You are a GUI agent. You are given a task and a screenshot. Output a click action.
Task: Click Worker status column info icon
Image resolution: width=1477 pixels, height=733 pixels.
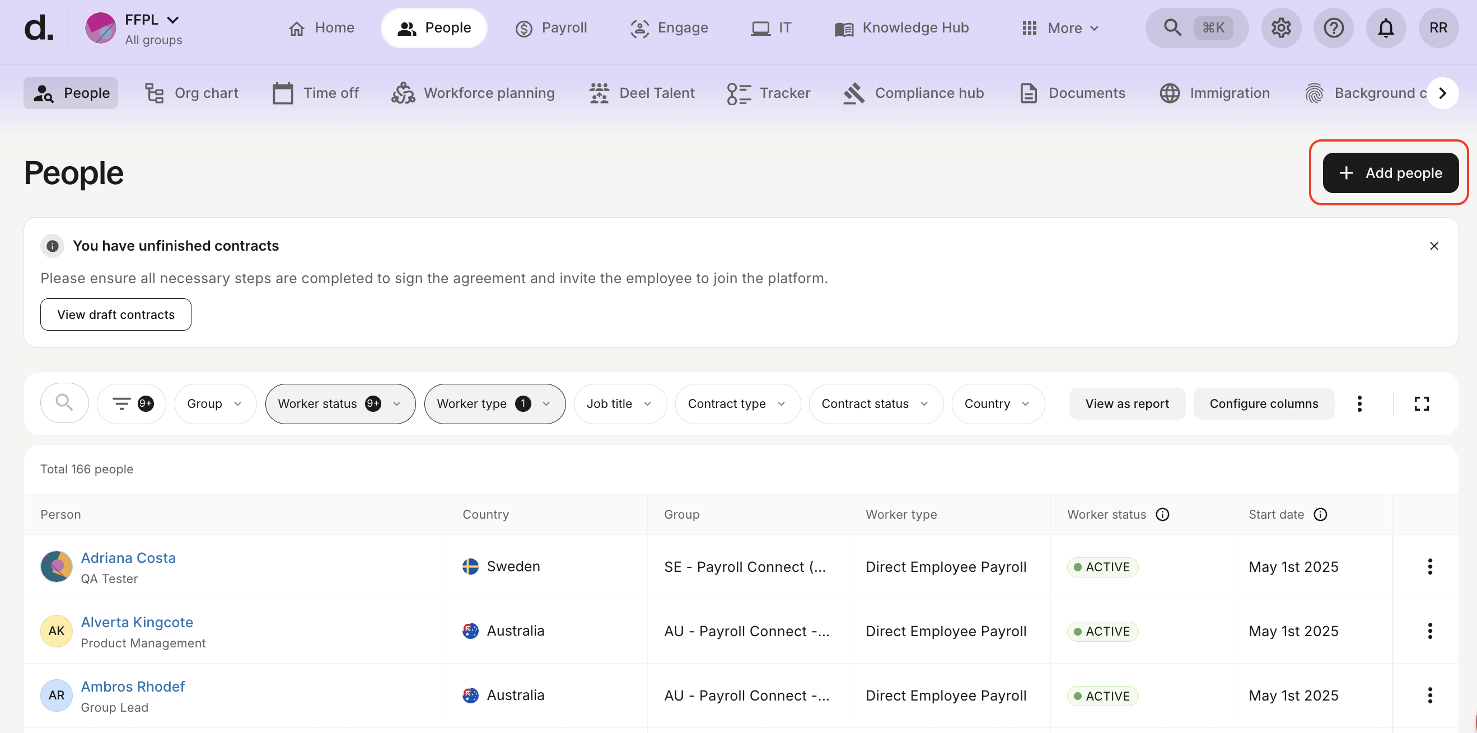(x=1162, y=514)
